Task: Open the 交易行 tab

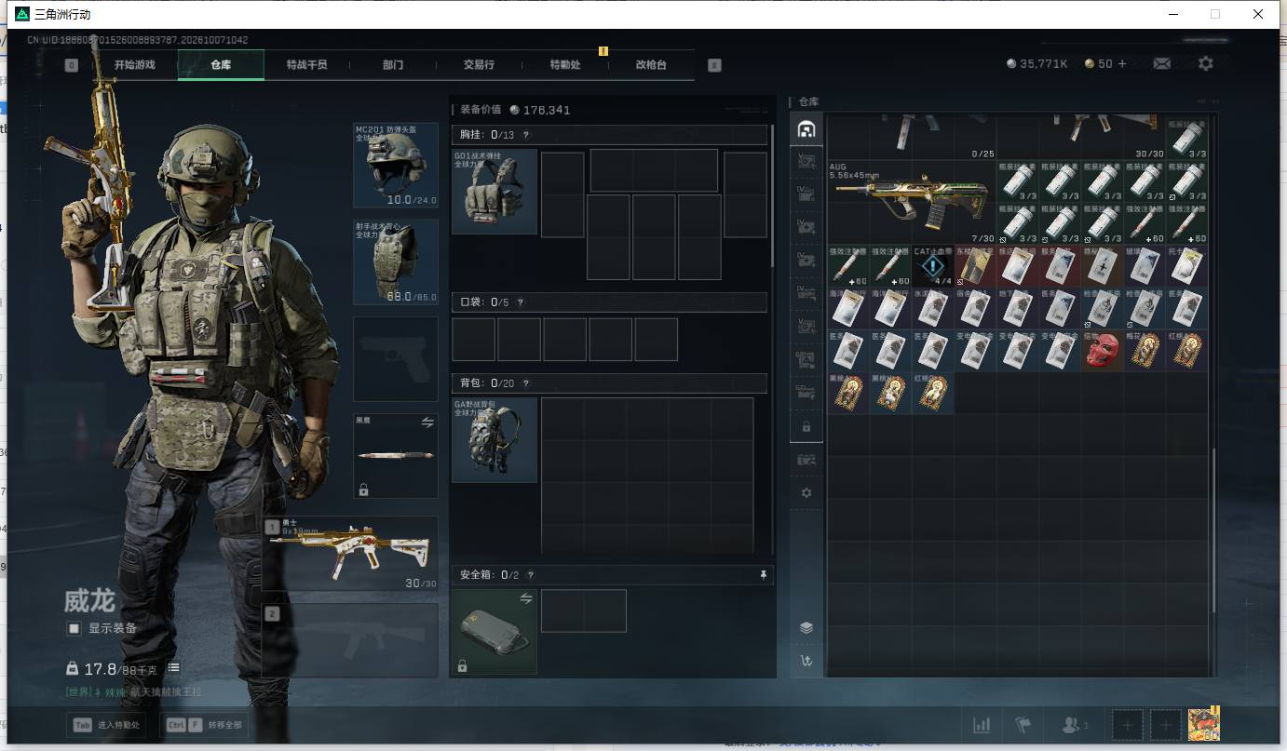Action: (x=479, y=65)
